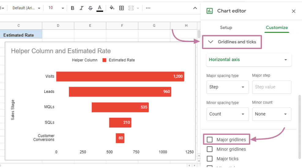Select column D header
Viewport: 302px width, 168px height.
(x=58, y=26)
